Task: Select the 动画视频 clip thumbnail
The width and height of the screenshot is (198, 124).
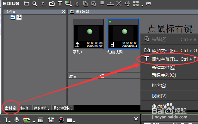Action: point(123,34)
